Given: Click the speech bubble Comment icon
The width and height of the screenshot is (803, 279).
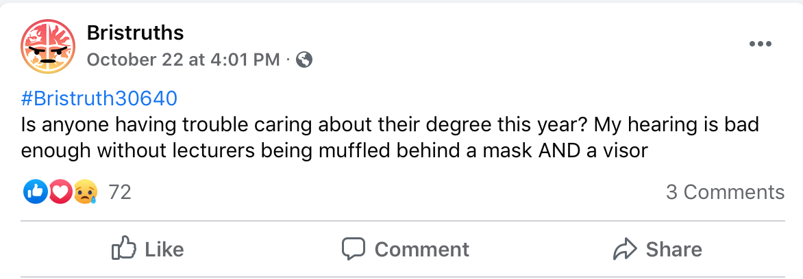Looking at the screenshot, I should pos(354,249).
